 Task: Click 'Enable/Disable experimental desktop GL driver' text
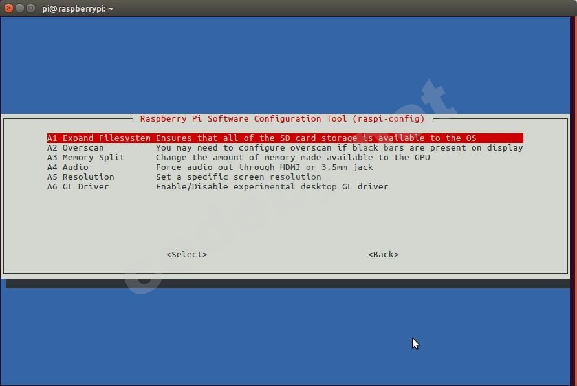pos(272,187)
